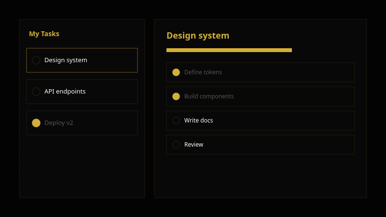Mark API endpoints task as complete
This screenshot has height=217, width=386.
[36, 92]
